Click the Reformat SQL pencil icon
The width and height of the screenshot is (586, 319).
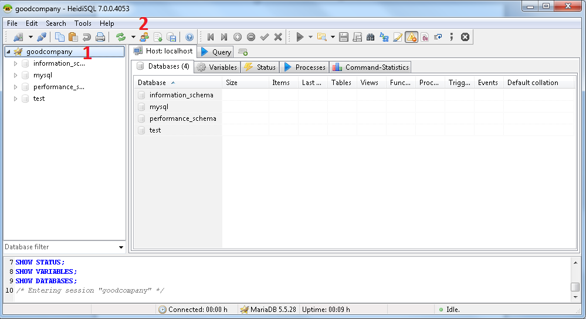(398, 37)
